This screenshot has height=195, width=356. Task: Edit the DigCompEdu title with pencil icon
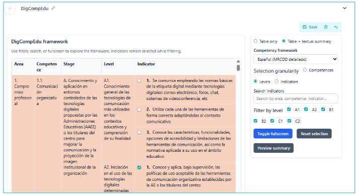coord(53,9)
